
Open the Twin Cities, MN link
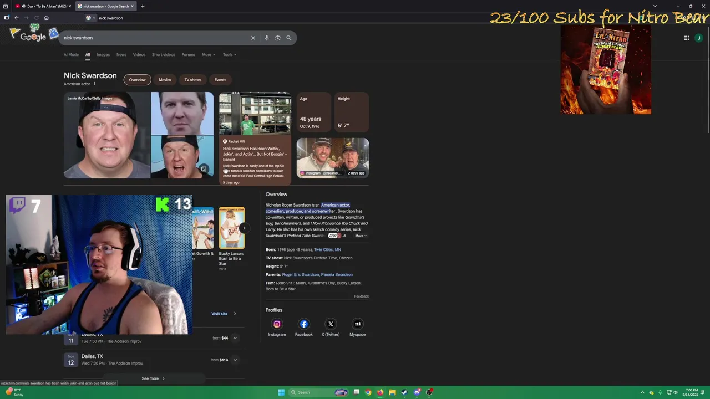tap(327, 250)
